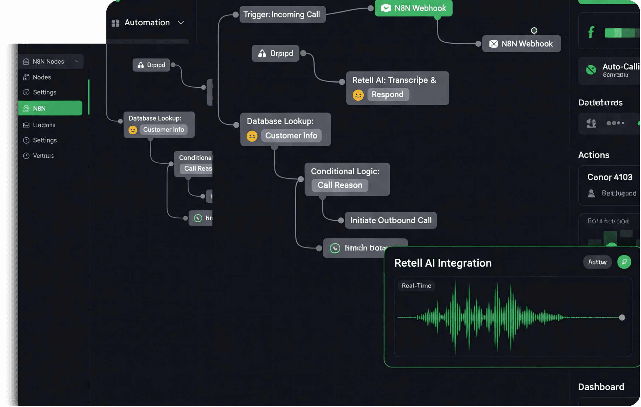Click the partially hidden Call Reas tag

pos(196,169)
